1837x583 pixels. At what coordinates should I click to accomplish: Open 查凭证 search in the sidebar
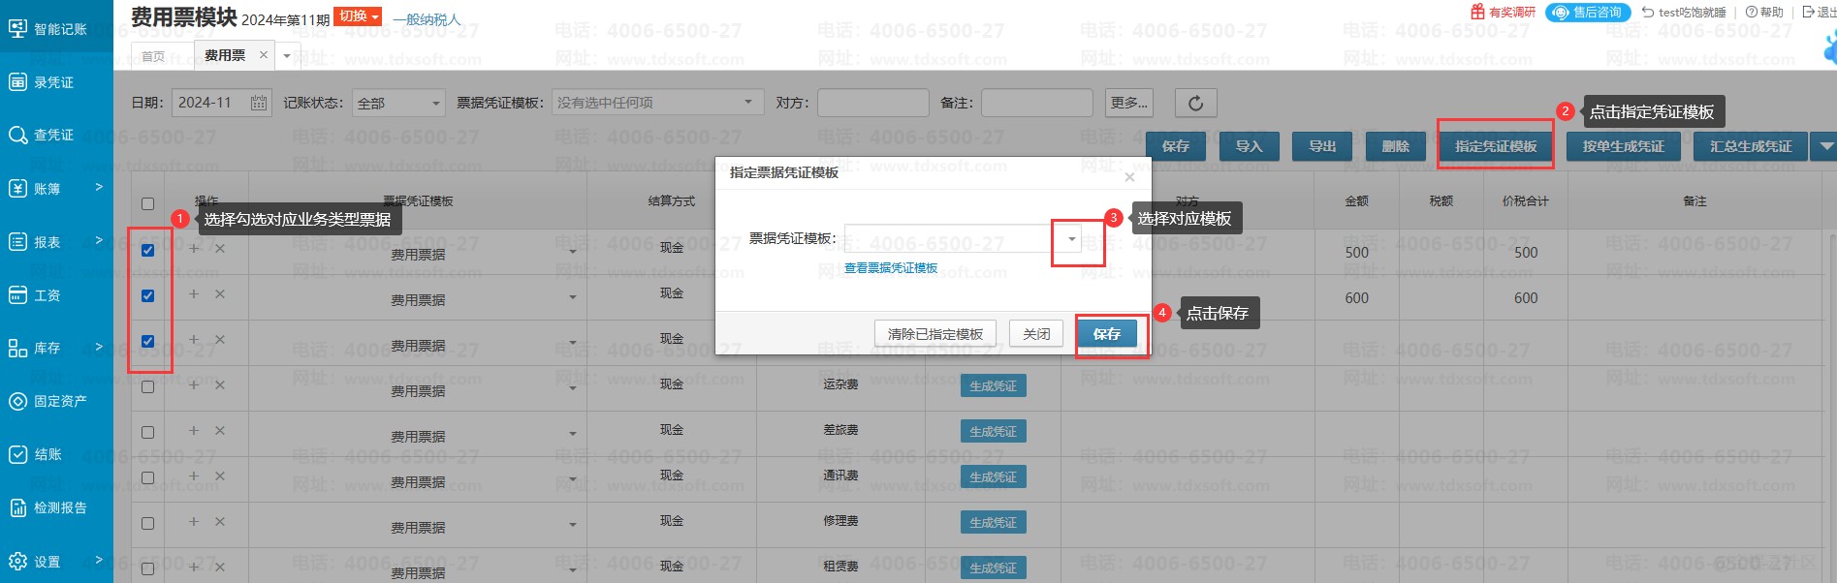point(54,135)
